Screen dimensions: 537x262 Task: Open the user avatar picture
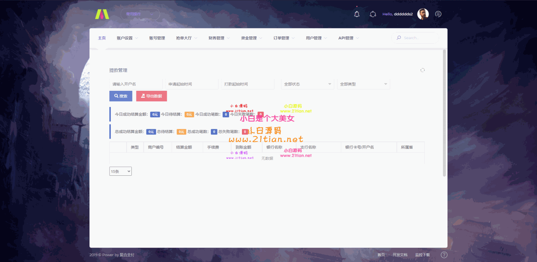tap(423, 14)
